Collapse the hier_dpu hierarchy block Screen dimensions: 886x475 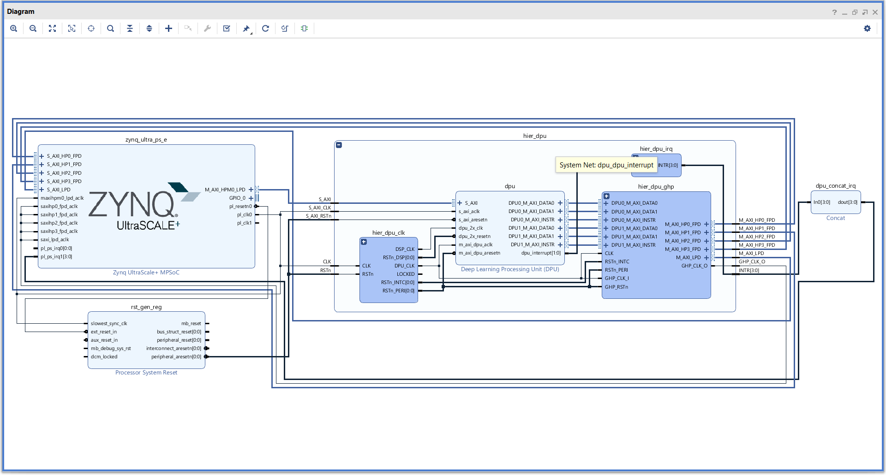[x=339, y=145]
